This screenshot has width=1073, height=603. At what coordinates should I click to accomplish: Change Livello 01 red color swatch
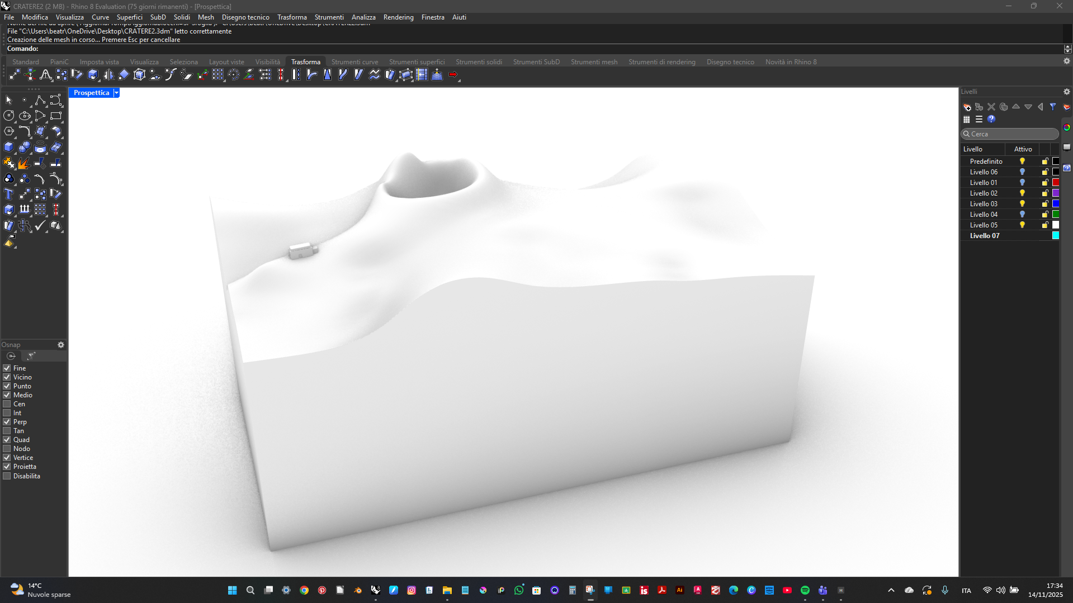pos(1056,183)
